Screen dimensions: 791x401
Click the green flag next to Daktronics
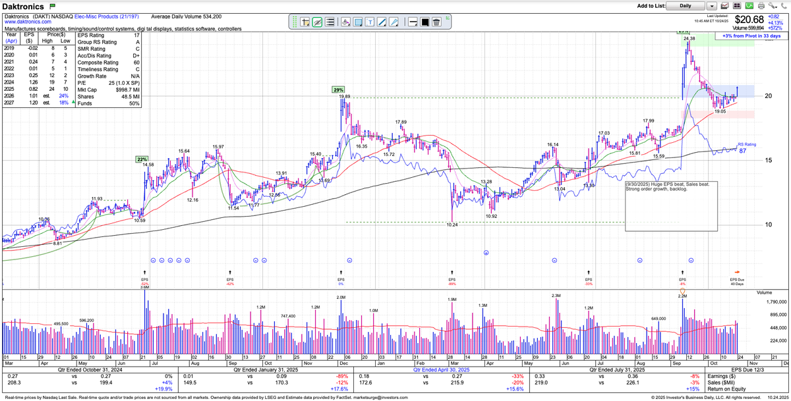(x=53, y=6)
